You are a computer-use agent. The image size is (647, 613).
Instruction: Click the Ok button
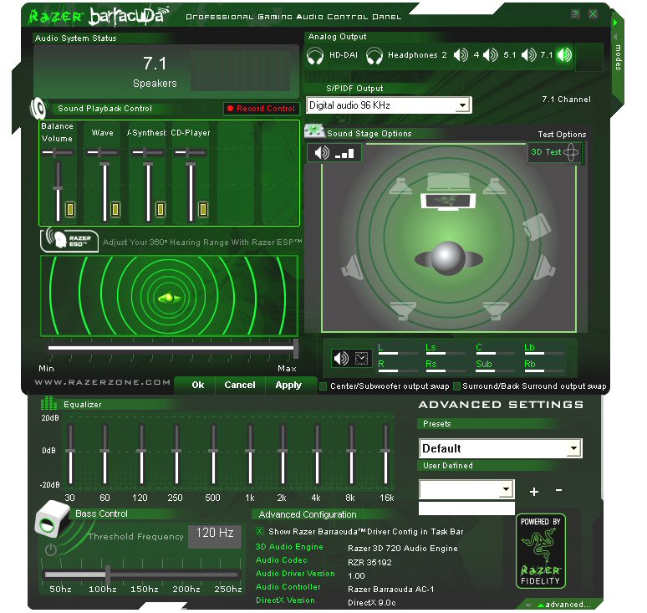pyautogui.click(x=197, y=385)
